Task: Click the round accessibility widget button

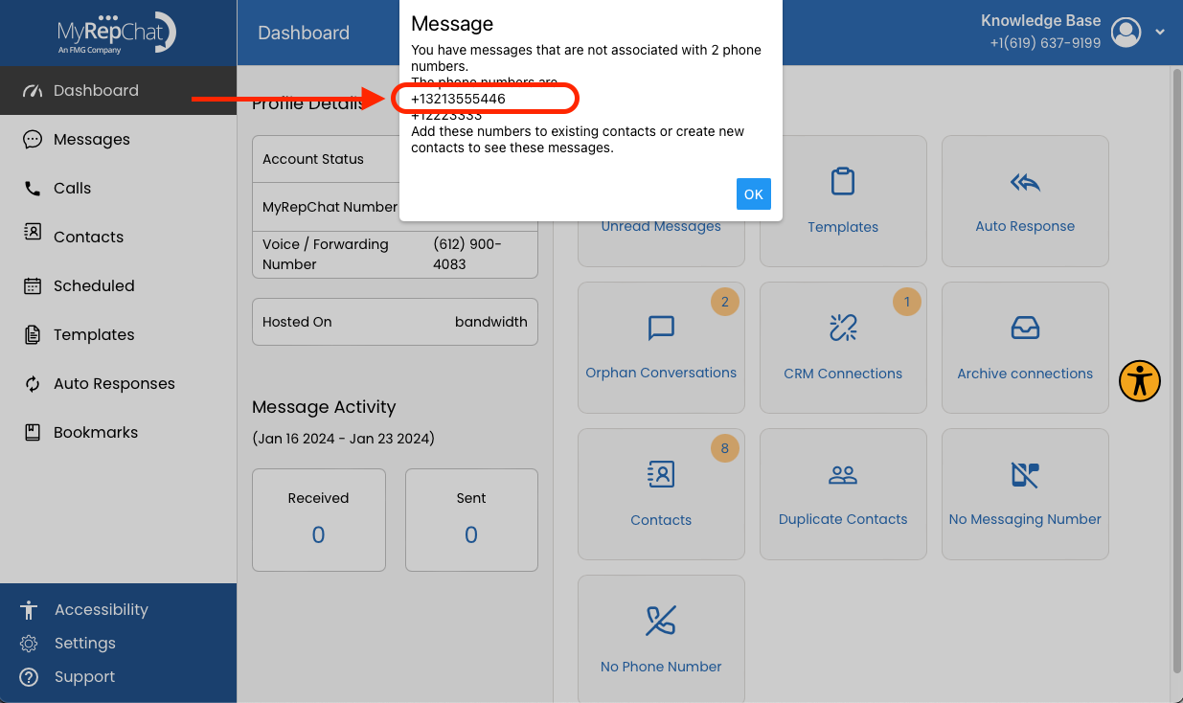Action: point(1140,380)
